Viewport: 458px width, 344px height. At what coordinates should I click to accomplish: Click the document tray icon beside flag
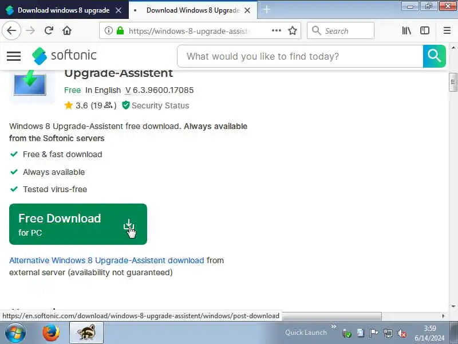click(361, 333)
